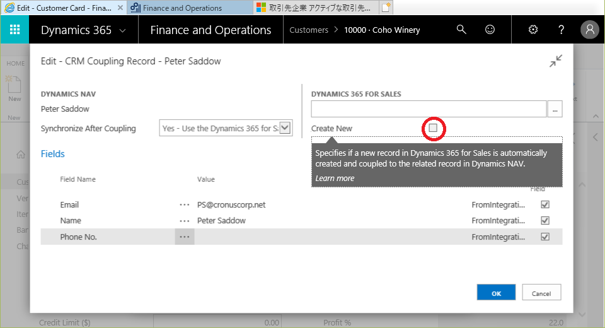
Task: Select the Phone No. field name cell
Action: (78, 237)
